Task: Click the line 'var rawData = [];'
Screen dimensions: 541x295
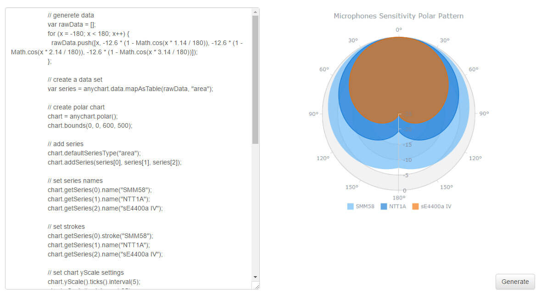Action: coord(72,24)
